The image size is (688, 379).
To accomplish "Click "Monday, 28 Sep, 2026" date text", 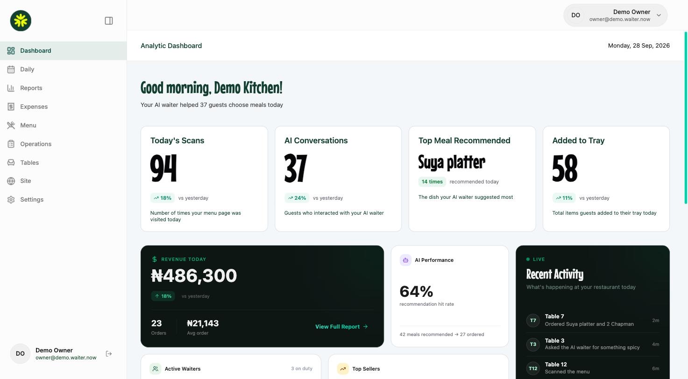I will tap(638, 46).
